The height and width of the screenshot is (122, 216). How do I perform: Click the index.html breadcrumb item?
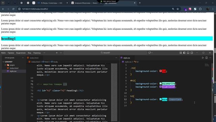(x=35, y=62)
